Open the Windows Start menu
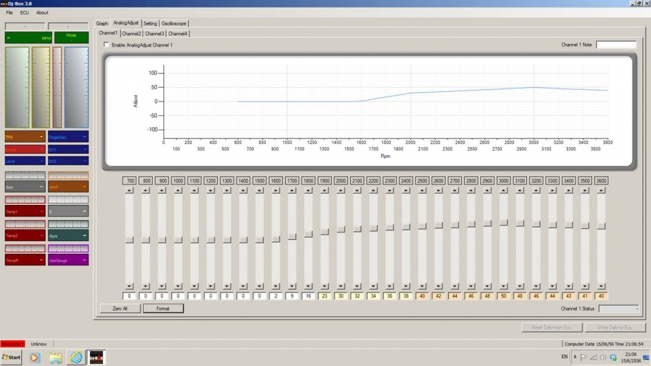Screen dimensions: 651x366 pos(11,357)
